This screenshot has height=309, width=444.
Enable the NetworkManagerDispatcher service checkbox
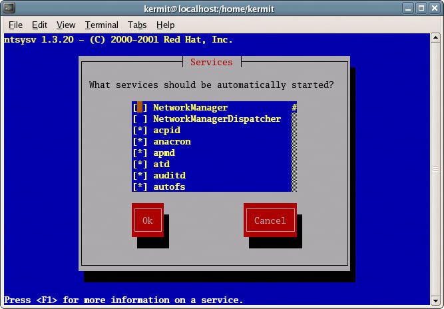(140, 119)
